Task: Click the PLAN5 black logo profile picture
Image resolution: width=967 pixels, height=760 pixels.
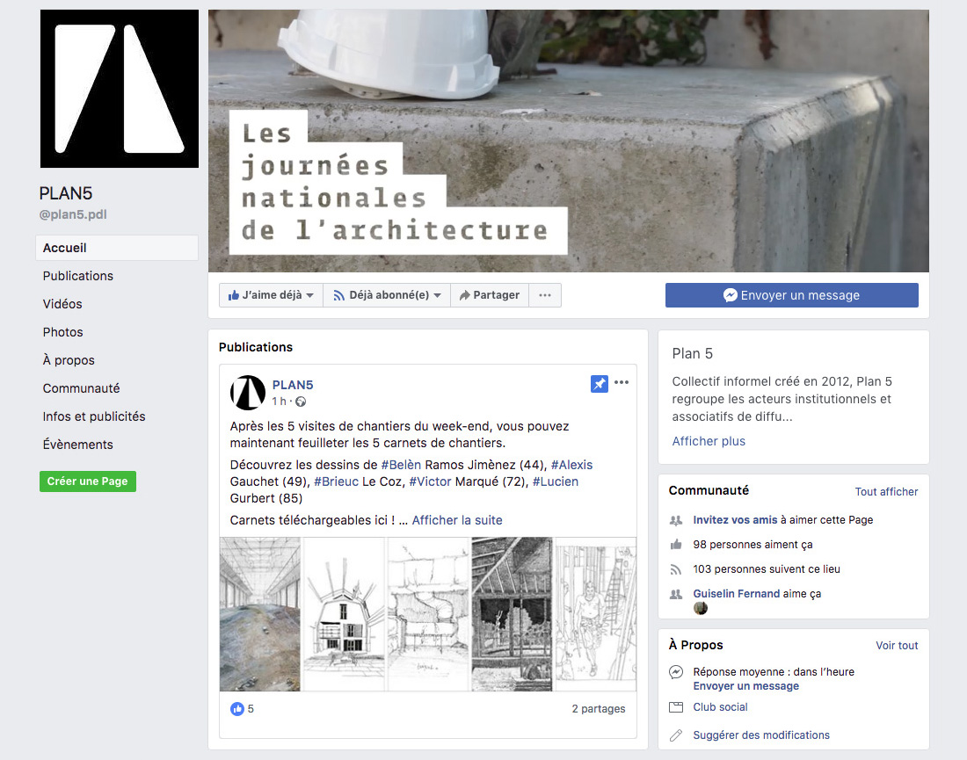Action: click(x=120, y=89)
